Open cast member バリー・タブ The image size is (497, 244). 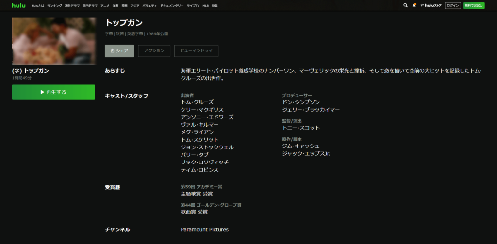point(195,155)
